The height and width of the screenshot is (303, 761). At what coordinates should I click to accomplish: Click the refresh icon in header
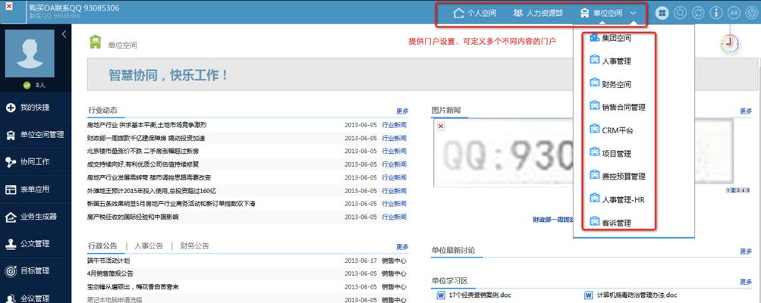(x=697, y=13)
